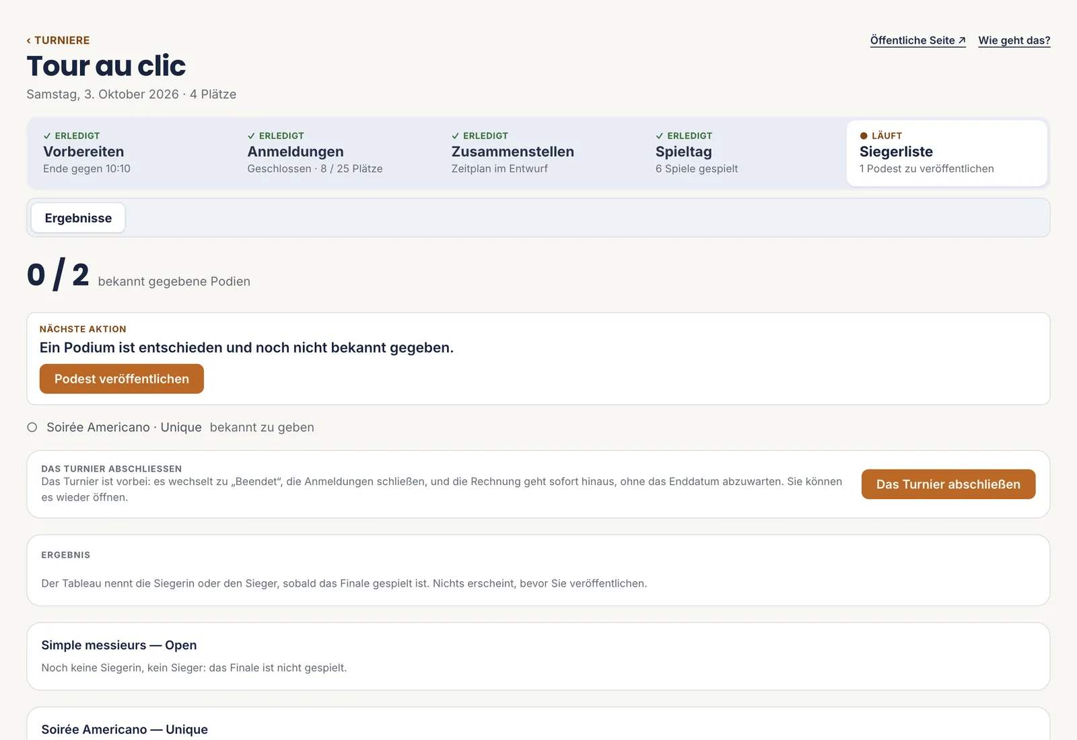Click the DAS TURNIER ABSCHLIESSEN label
Screen dimensions: 1077x740
point(112,469)
